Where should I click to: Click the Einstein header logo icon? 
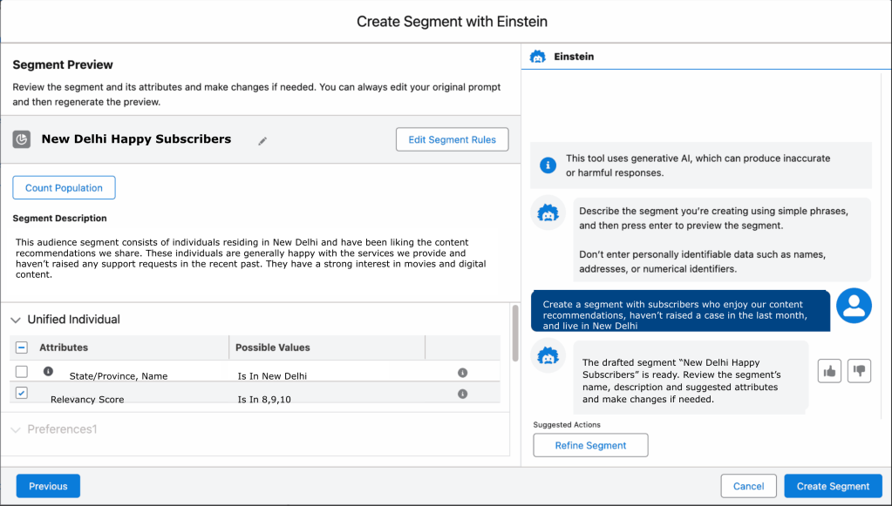click(x=538, y=57)
